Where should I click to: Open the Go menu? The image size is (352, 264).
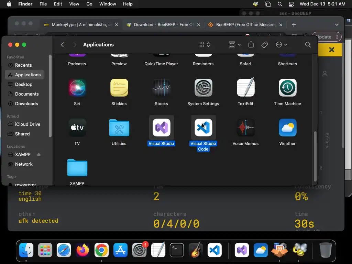89,4
